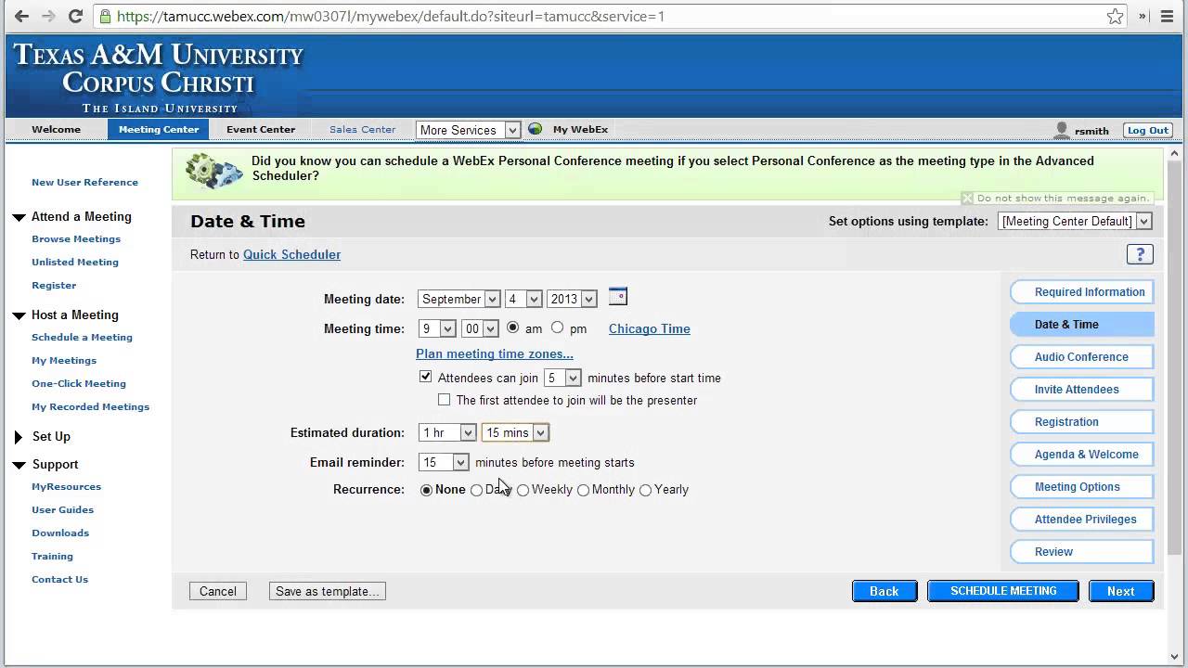The height and width of the screenshot is (668, 1188).
Task: Click the help question mark icon
Action: pos(1140,254)
